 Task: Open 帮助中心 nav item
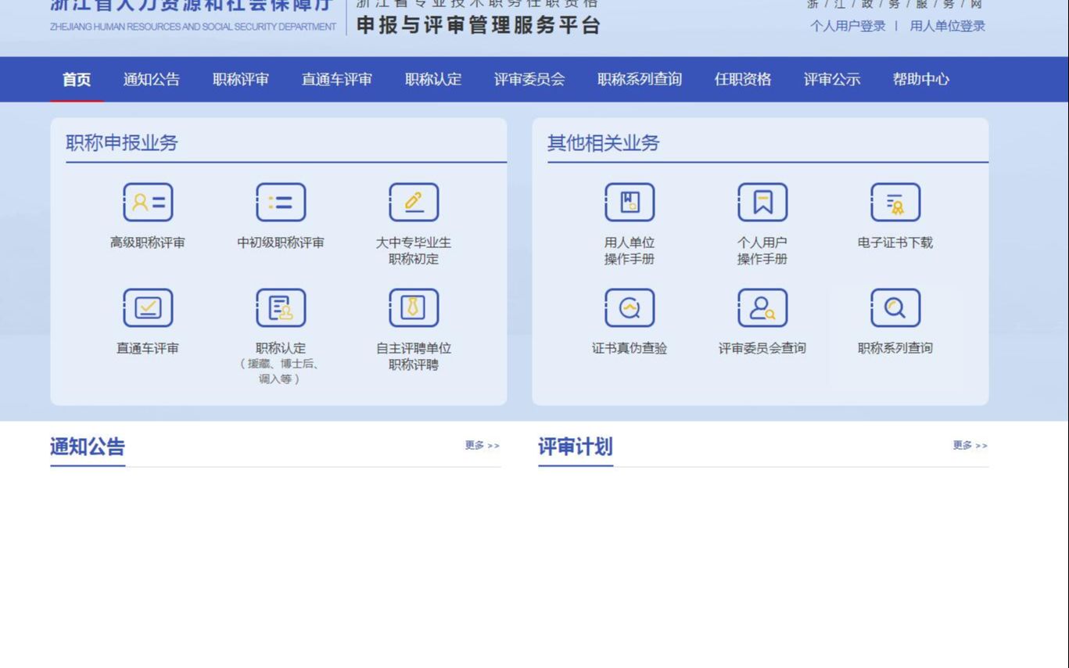(921, 79)
